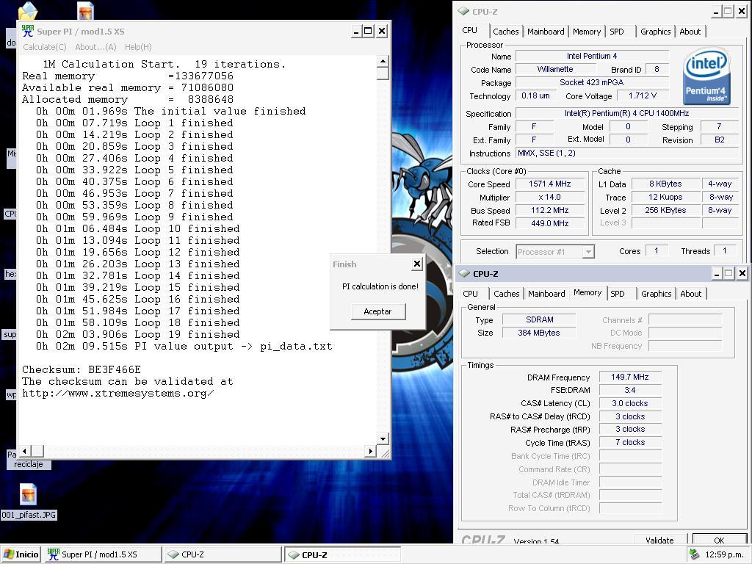Select About tab in lower CPU-Z window

tap(690, 294)
